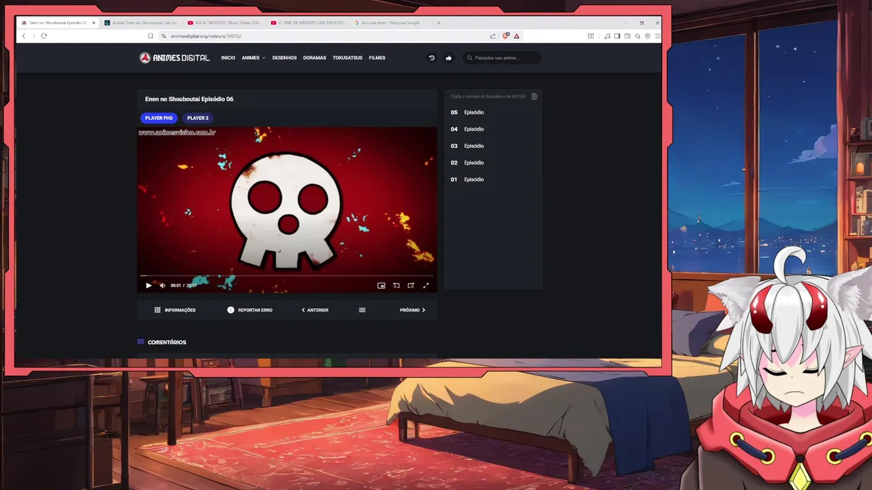Close the Enen no Shouboutai Episódio tab
Image resolution: width=872 pixels, height=490 pixels.
pos(93,22)
